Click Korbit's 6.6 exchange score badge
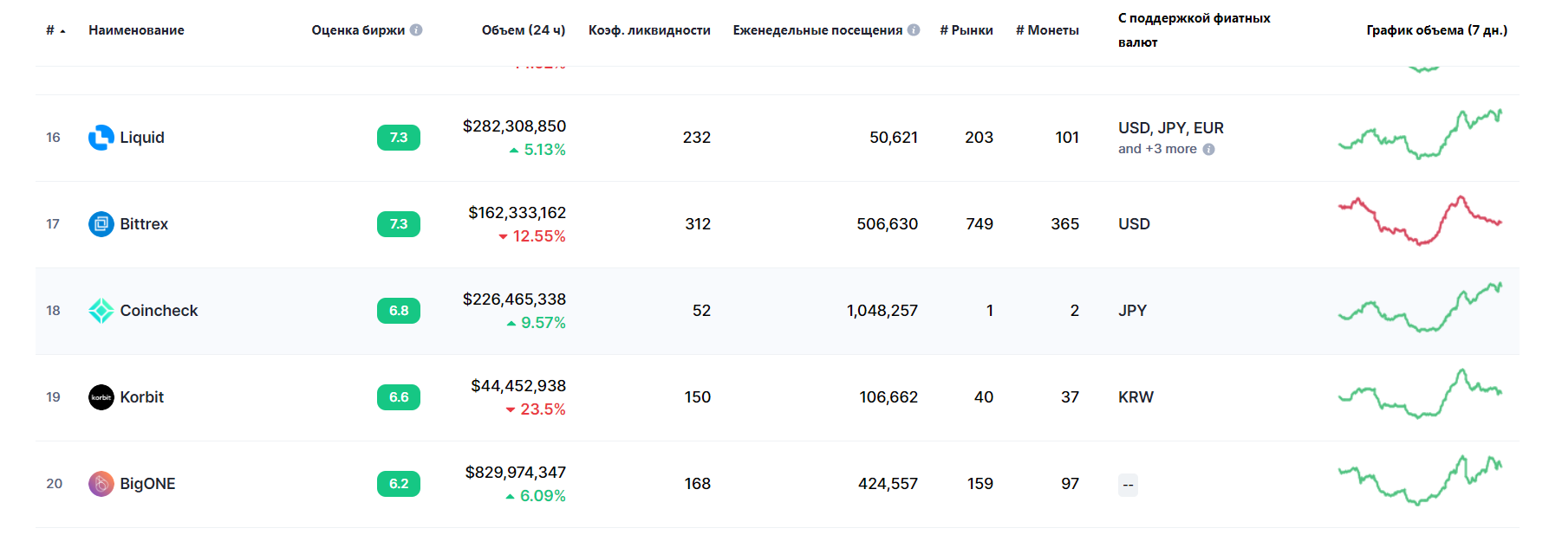 pos(399,397)
